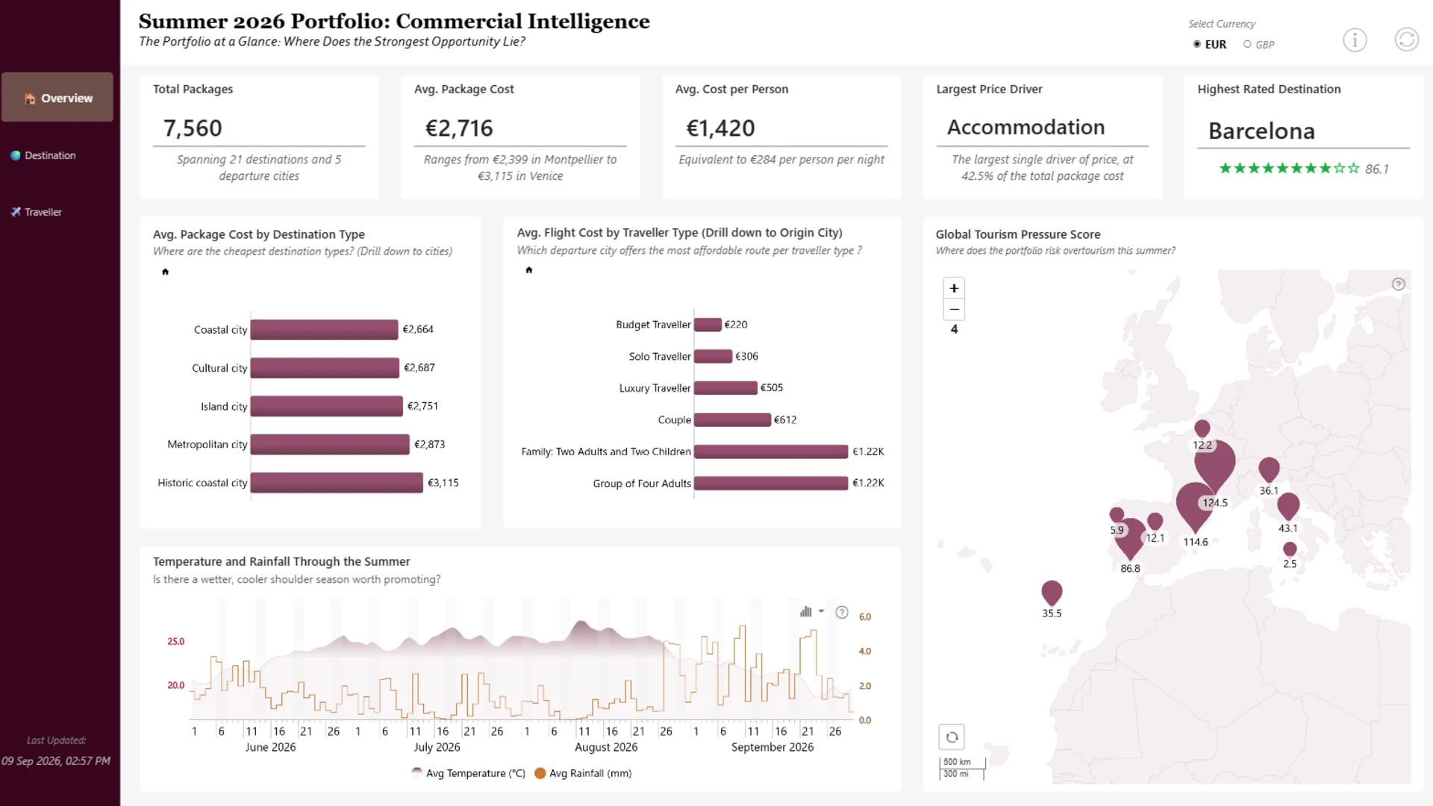Reset the map view with the refresh icon
The height and width of the screenshot is (806, 1433).
pyautogui.click(x=952, y=737)
